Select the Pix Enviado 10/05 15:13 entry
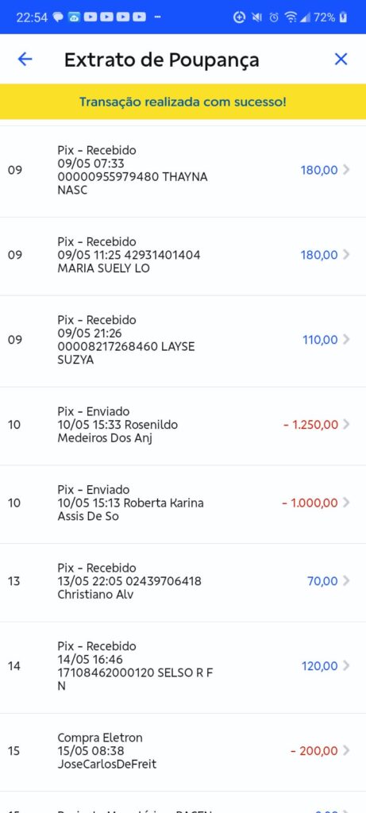Viewport: 366px width, 813px height. coord(183,504)
